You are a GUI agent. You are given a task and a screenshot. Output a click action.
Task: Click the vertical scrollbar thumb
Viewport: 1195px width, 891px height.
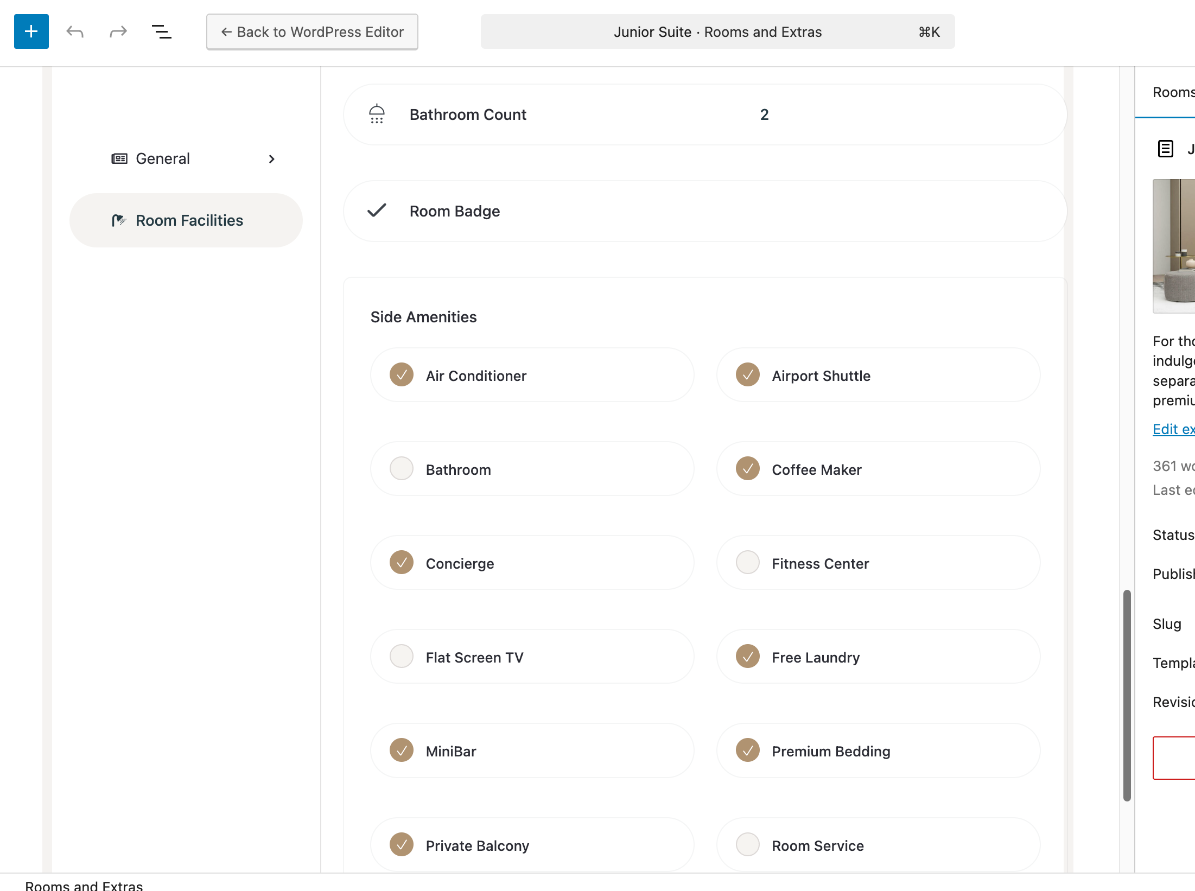[1127, 695]
